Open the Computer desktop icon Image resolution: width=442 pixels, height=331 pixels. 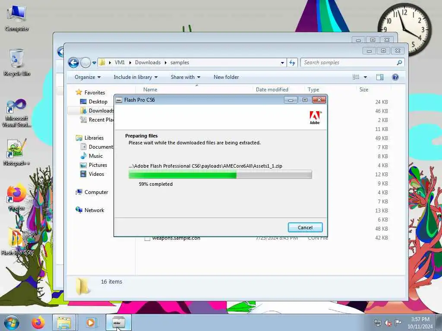tap(17, 17)
